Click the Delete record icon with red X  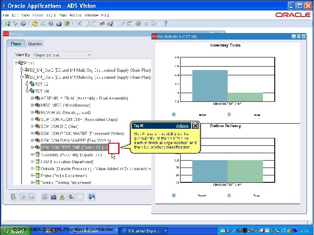coord(110,24)
